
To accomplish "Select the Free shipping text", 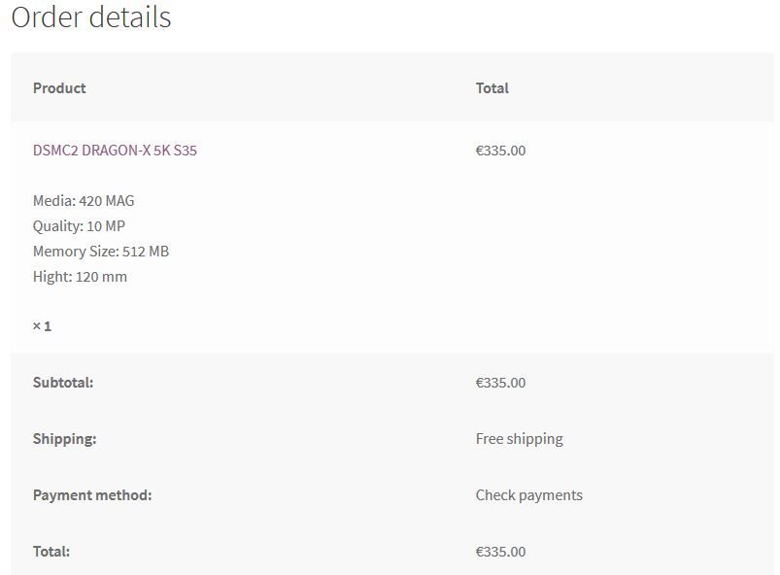I will pos(519,439).
